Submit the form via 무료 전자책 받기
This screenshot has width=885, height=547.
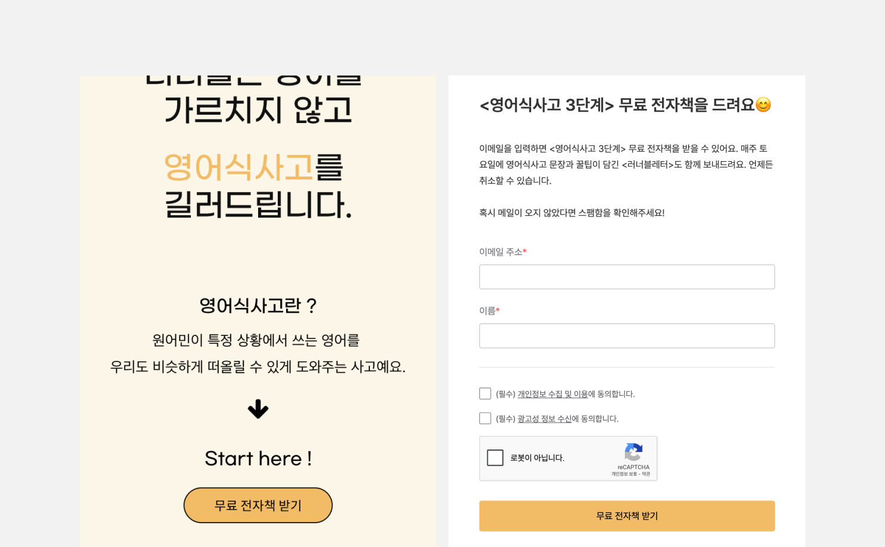click(x=627, y=515)
